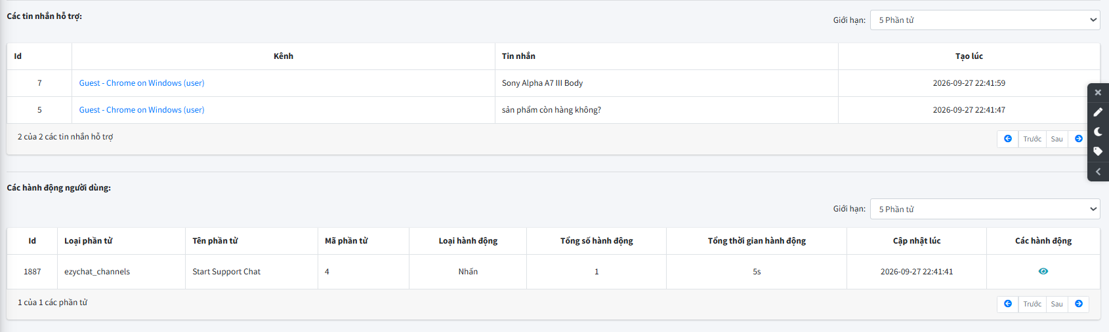The height and width of the screenshot is (332, 1109).
Task: Click timestamp 2026-09-27 22:41:41
Action: tap(917, 272)
